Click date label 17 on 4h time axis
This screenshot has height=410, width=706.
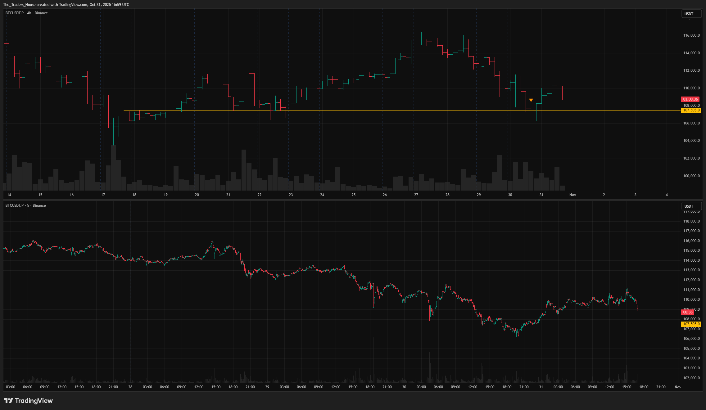[x=103, y=195]
